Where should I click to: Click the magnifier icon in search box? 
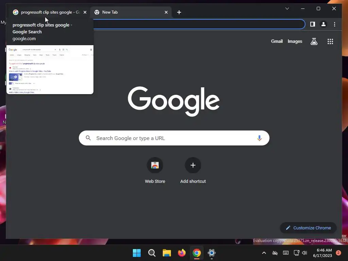(x=88, y=138)
